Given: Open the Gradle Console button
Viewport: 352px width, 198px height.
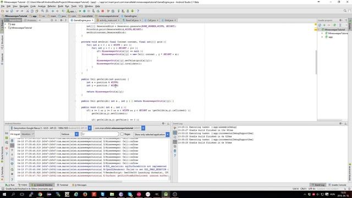Looking at the screenshot, I should point(337,185).
